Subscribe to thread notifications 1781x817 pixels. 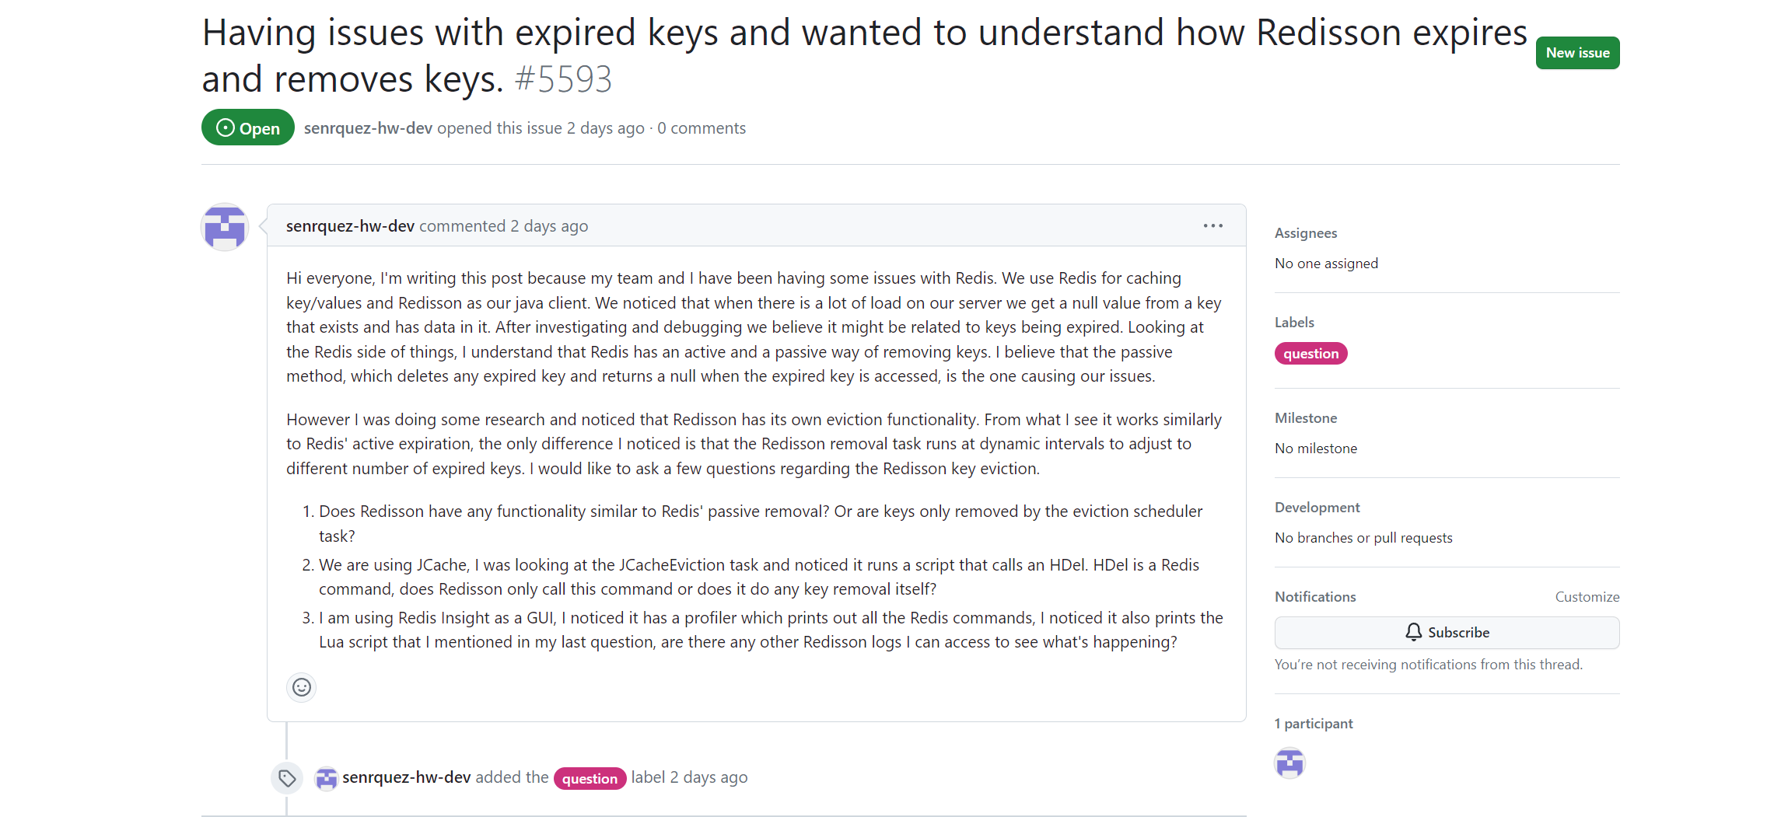tap(1447, 633)
